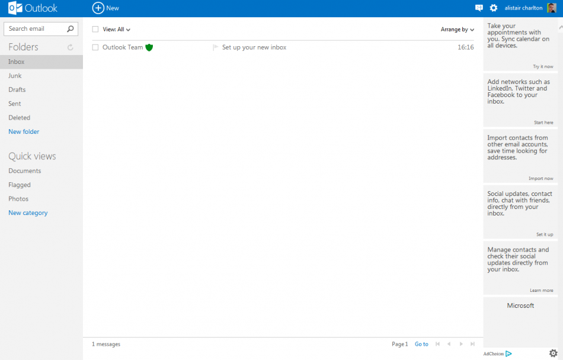
Task: Click the Outlook logo icon
Action: (15, 8)
